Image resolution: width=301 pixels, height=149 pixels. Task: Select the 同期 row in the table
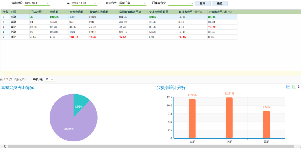[x=119, y=22]
